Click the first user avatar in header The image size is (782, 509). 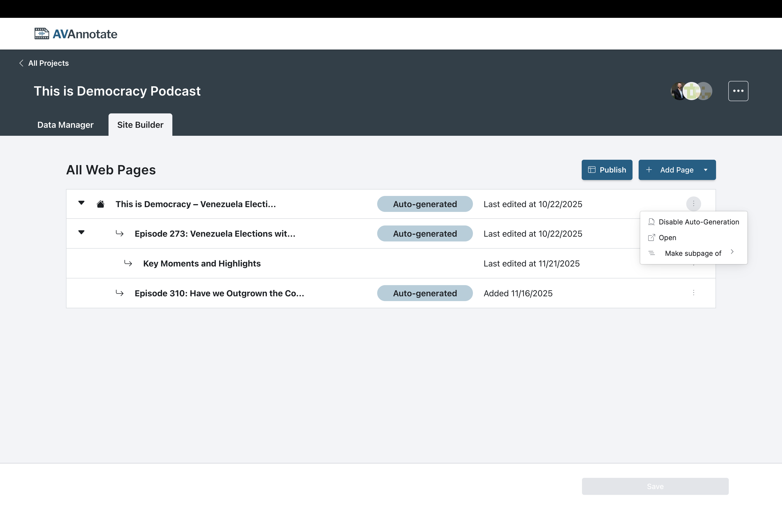point(677,91)
